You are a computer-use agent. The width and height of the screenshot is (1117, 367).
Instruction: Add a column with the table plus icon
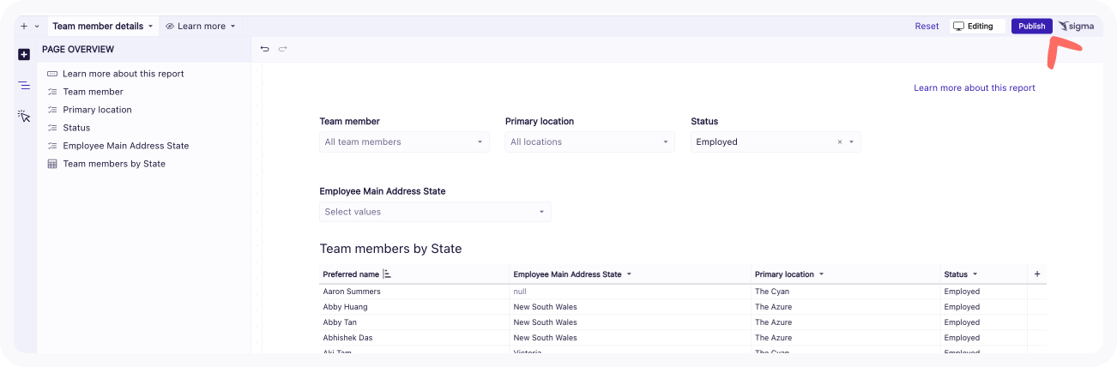coord(1037,274)
